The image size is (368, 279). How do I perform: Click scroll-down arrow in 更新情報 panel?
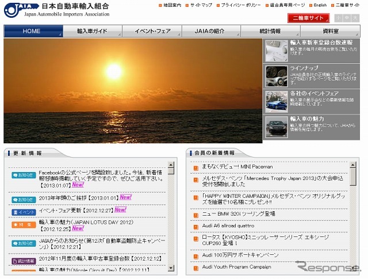(x=171, y=267)
